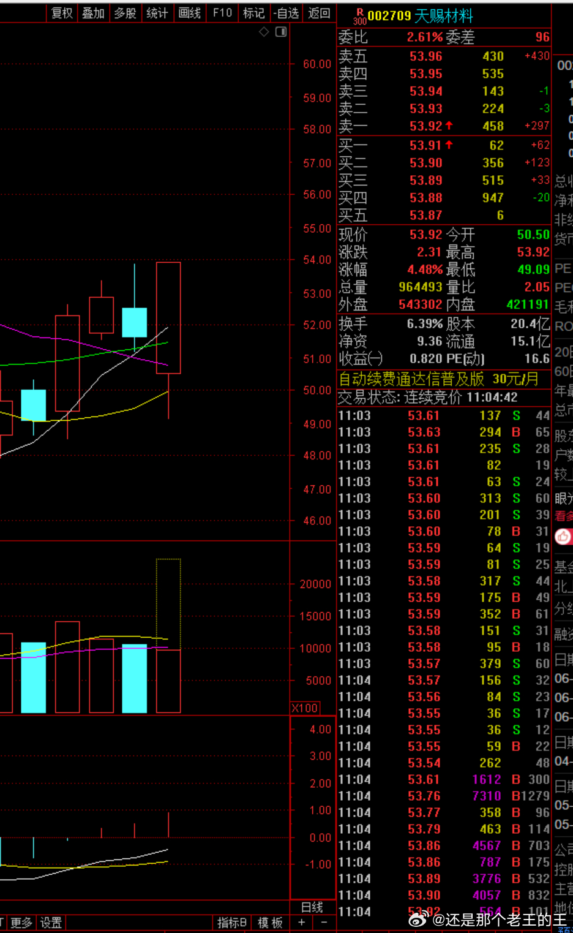
Task: Click the 60.00 price axis label
Action: click(317, 64)
